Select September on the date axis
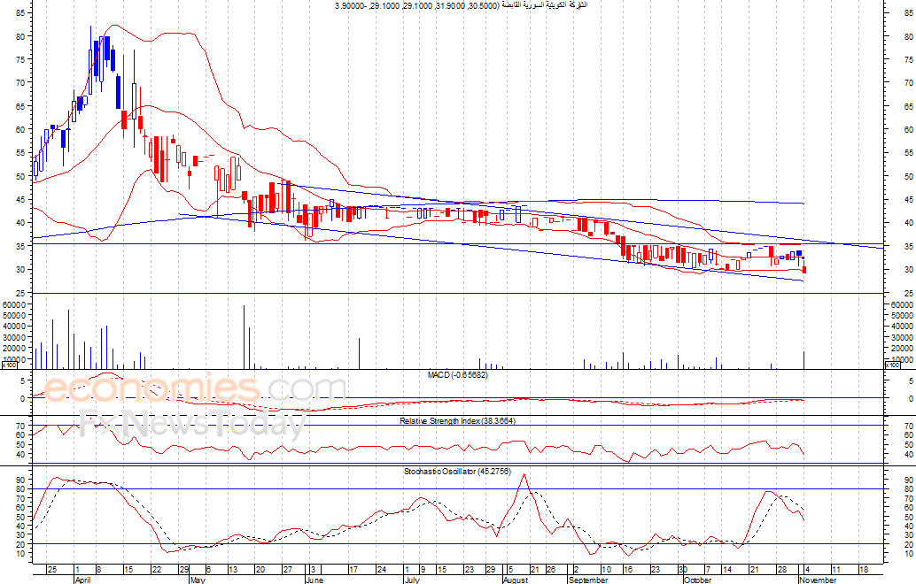This screenshot has height=584, width=916. (x=587, y=580)
